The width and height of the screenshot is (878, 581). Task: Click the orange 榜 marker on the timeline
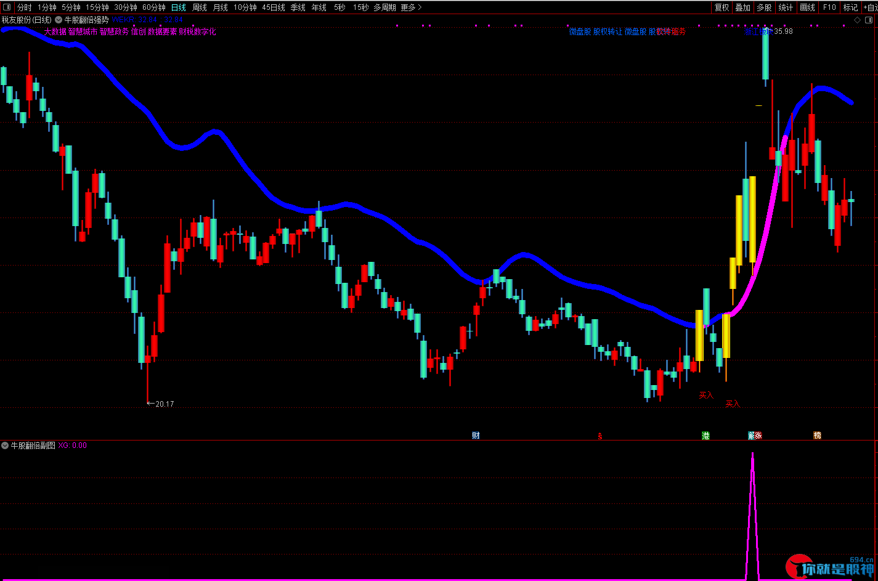point(818,436)
